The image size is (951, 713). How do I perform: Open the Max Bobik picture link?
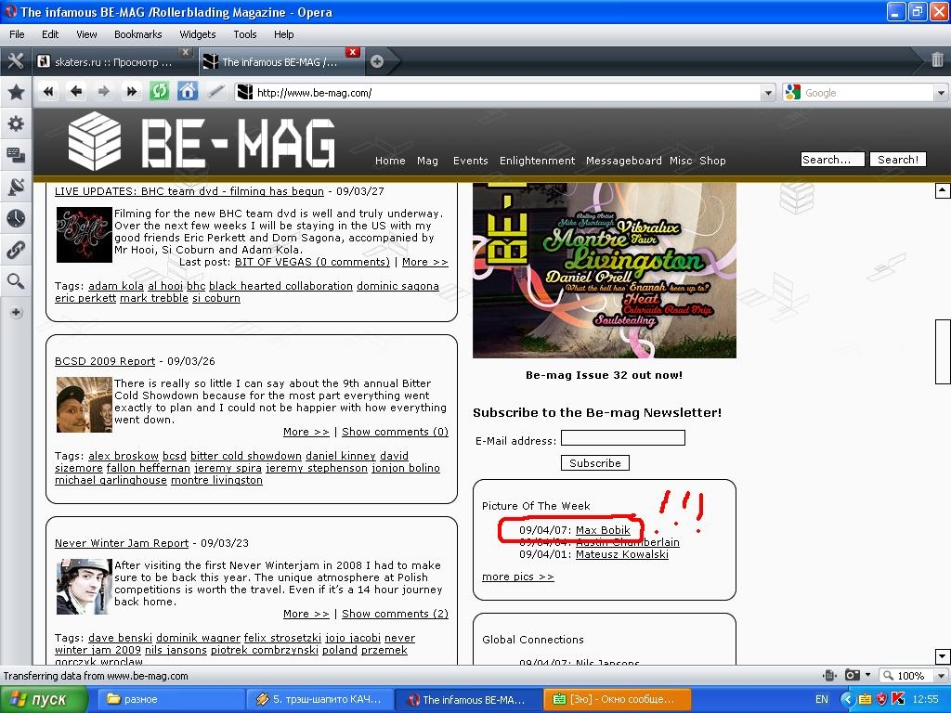click(x=603, y=530)
